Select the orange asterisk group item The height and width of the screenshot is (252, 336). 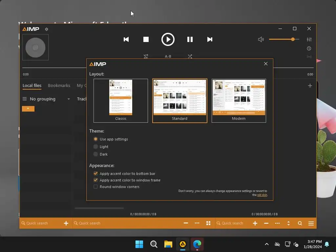point(28,109)
